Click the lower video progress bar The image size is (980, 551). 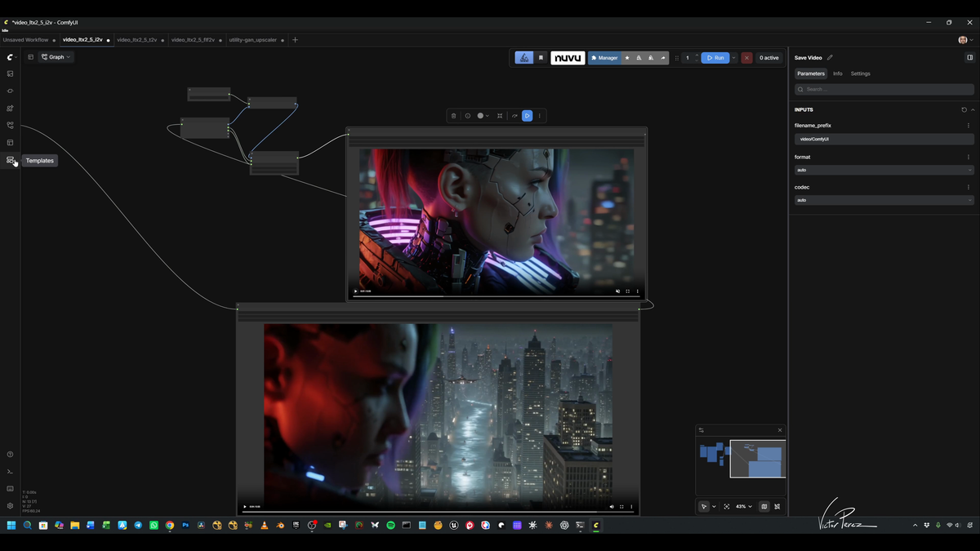(438, 513)
